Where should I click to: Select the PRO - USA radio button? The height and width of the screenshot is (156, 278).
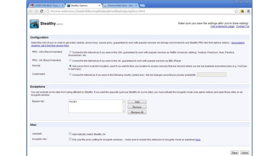pos(70,52)
